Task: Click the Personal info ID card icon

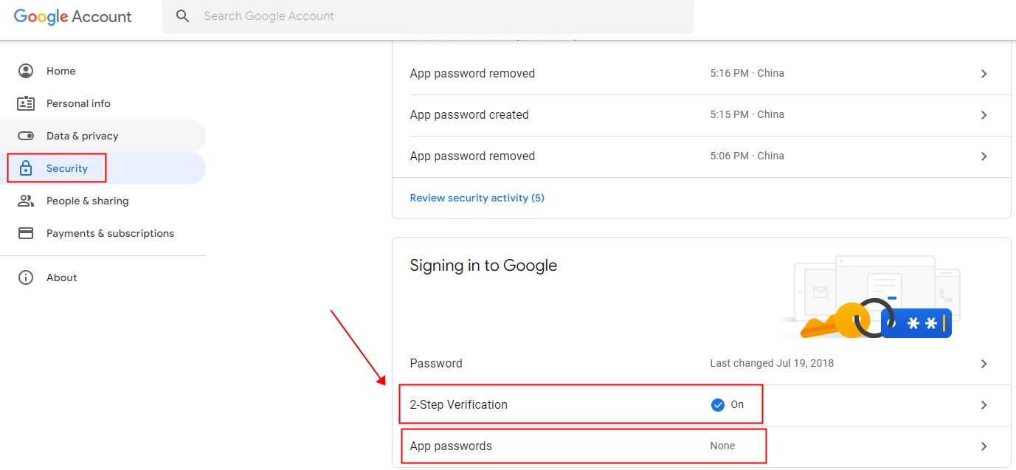Action: click(26, 103)
